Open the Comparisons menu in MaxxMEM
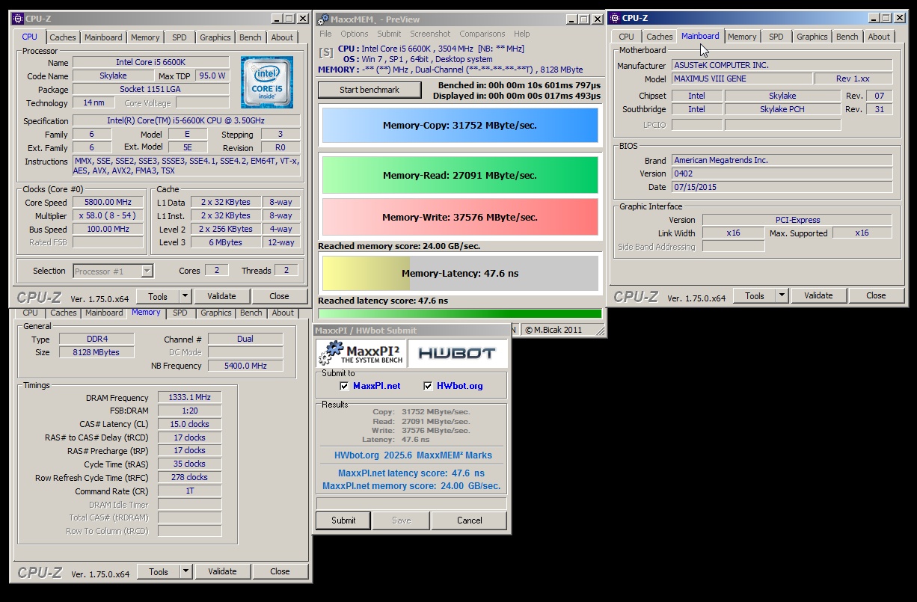The image size is (917, 602). tap(482, 34)
